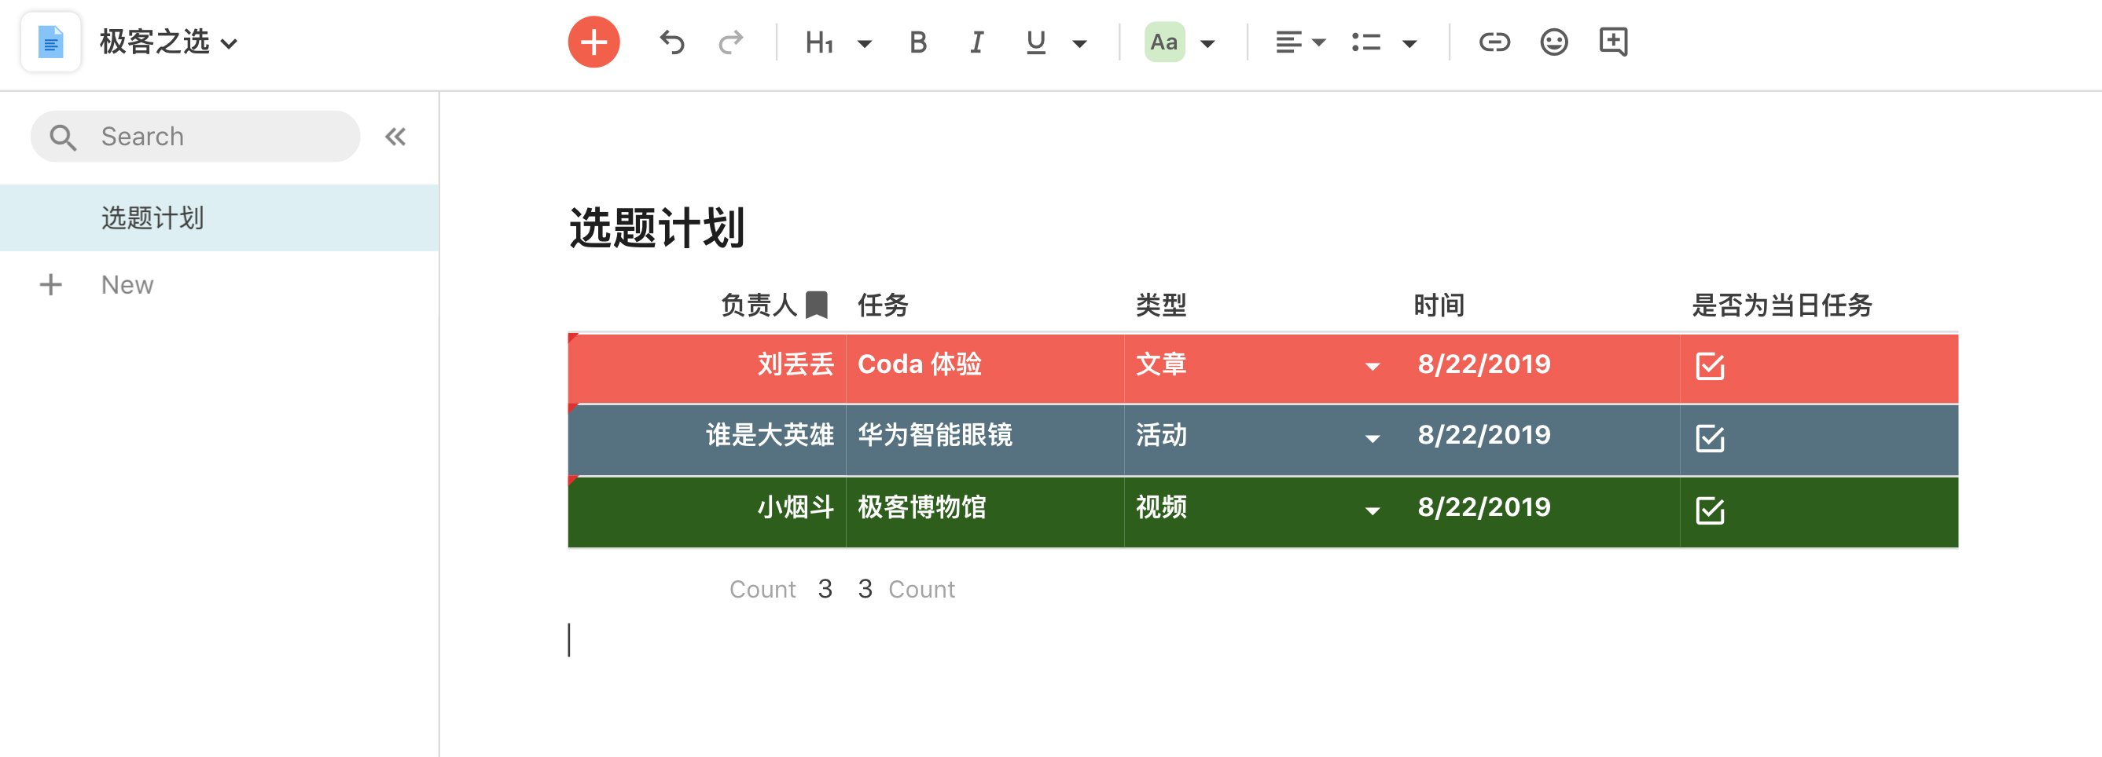Screen dimensions: 2102x757
Task: Toggle bold formatting
Action: [x=918, y=42]
